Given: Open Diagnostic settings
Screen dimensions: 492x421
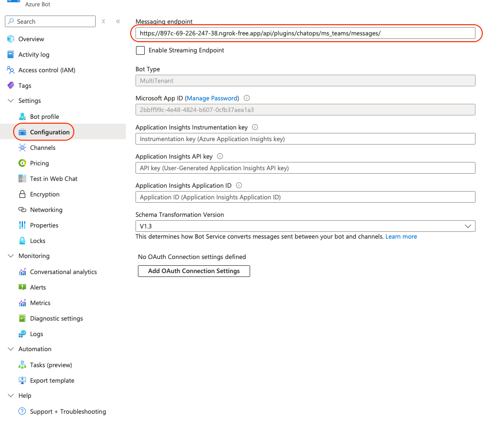Looking at the screenshot, I should coord(56,319).
